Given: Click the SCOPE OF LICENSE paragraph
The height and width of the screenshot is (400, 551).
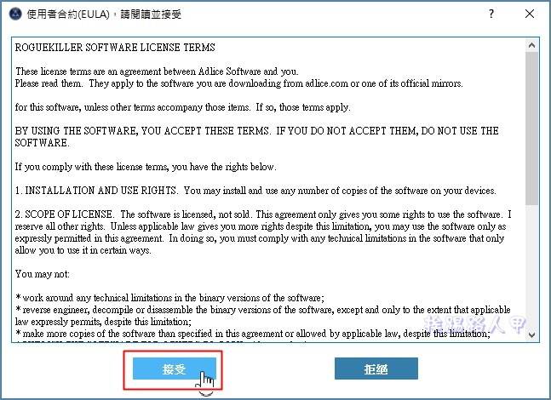Looking at the screenshot, I should 263,232.
